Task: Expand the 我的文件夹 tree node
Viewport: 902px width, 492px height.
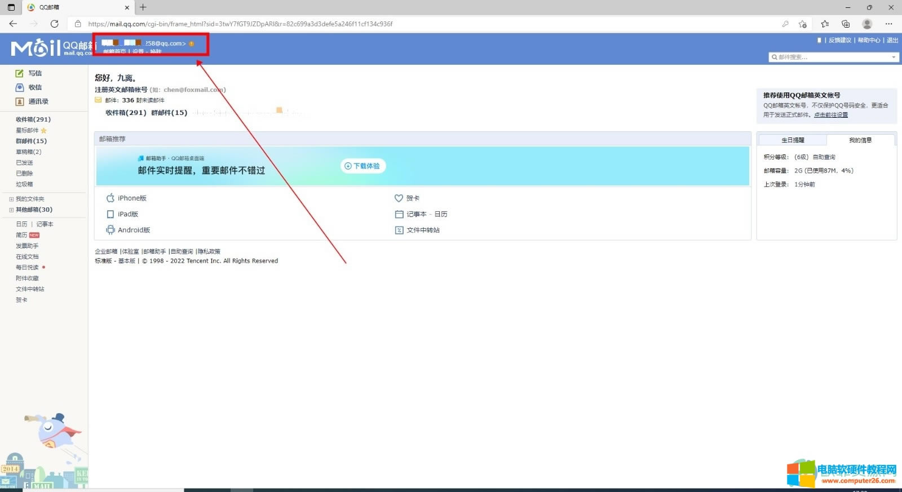Action: click(x=11, y=199)
